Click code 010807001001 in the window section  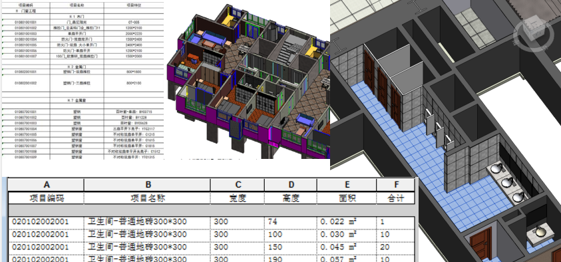point(26,112)
